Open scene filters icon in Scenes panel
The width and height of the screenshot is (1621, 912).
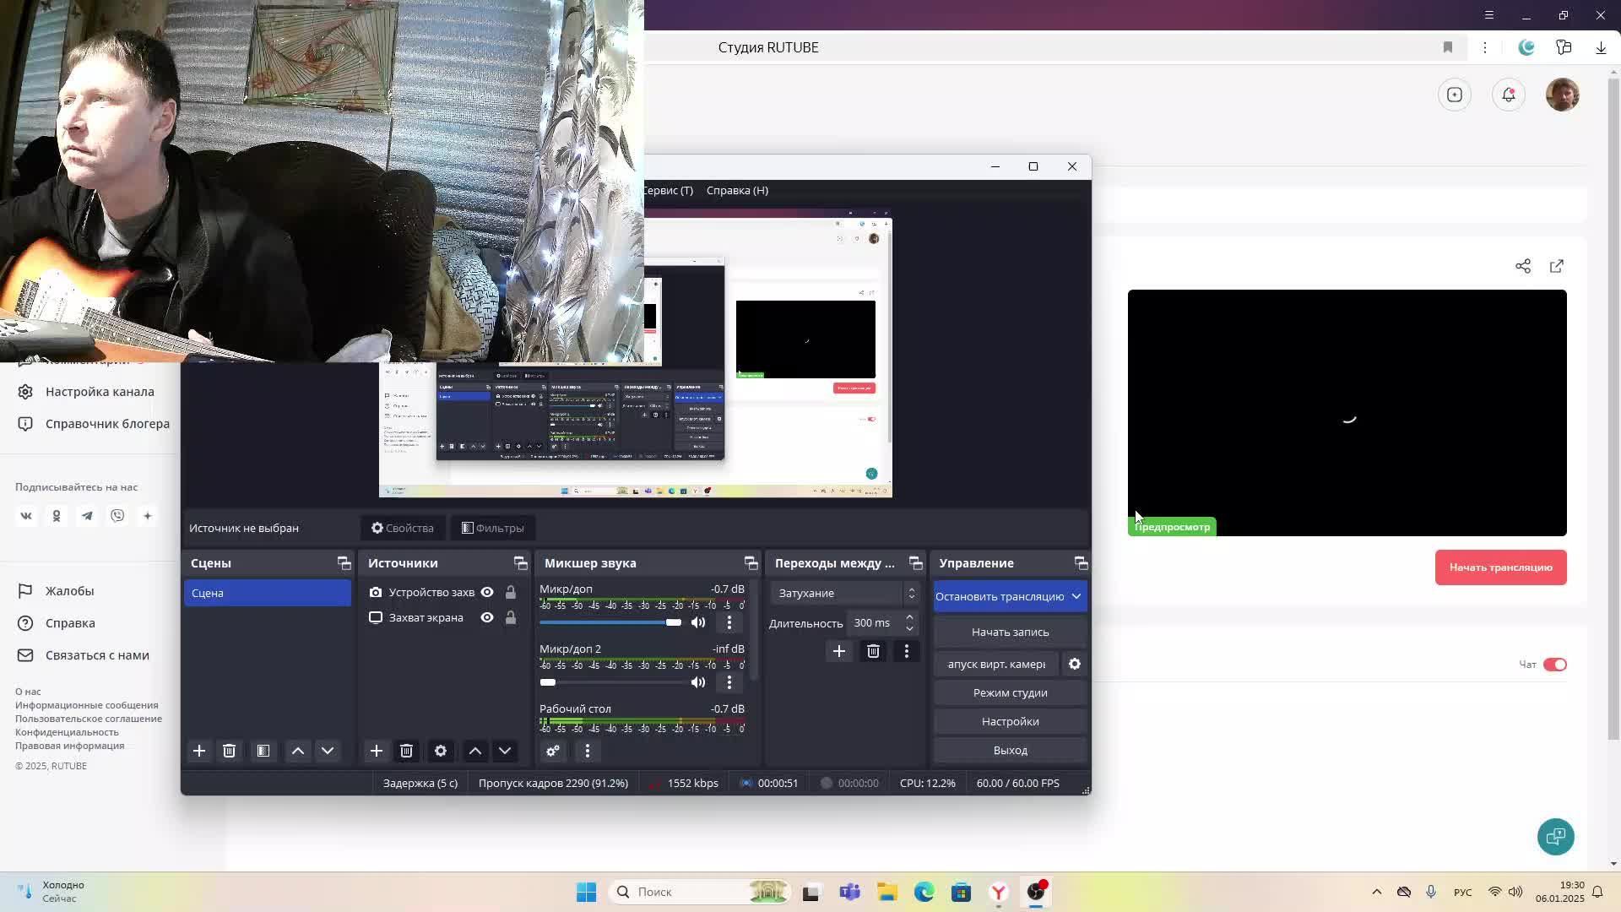pyautogui.click(x=263, y=751)
